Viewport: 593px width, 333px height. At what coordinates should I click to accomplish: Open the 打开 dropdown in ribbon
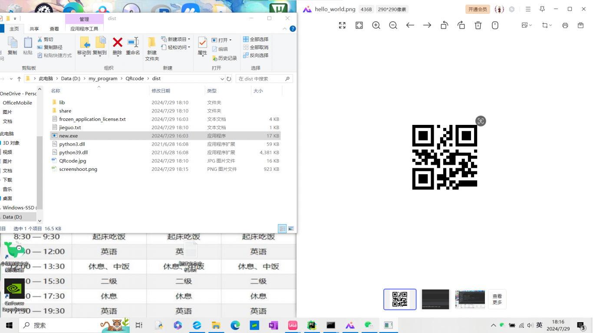(x=222, y=40)
